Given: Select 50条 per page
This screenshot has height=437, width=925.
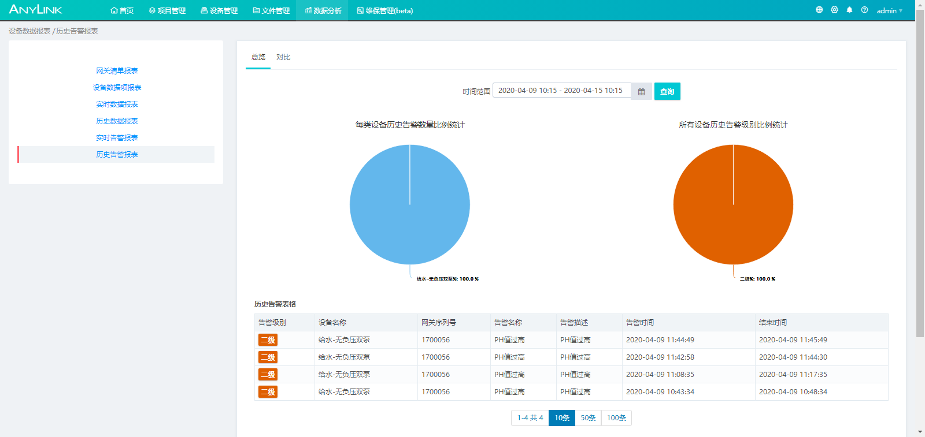Looking at the screenshot, I should click(588, 418).
